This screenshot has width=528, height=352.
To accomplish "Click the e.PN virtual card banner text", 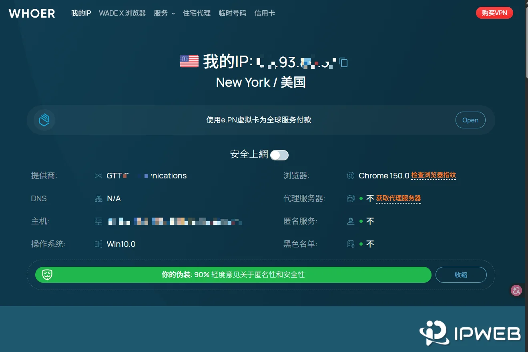I will (259, 120).
